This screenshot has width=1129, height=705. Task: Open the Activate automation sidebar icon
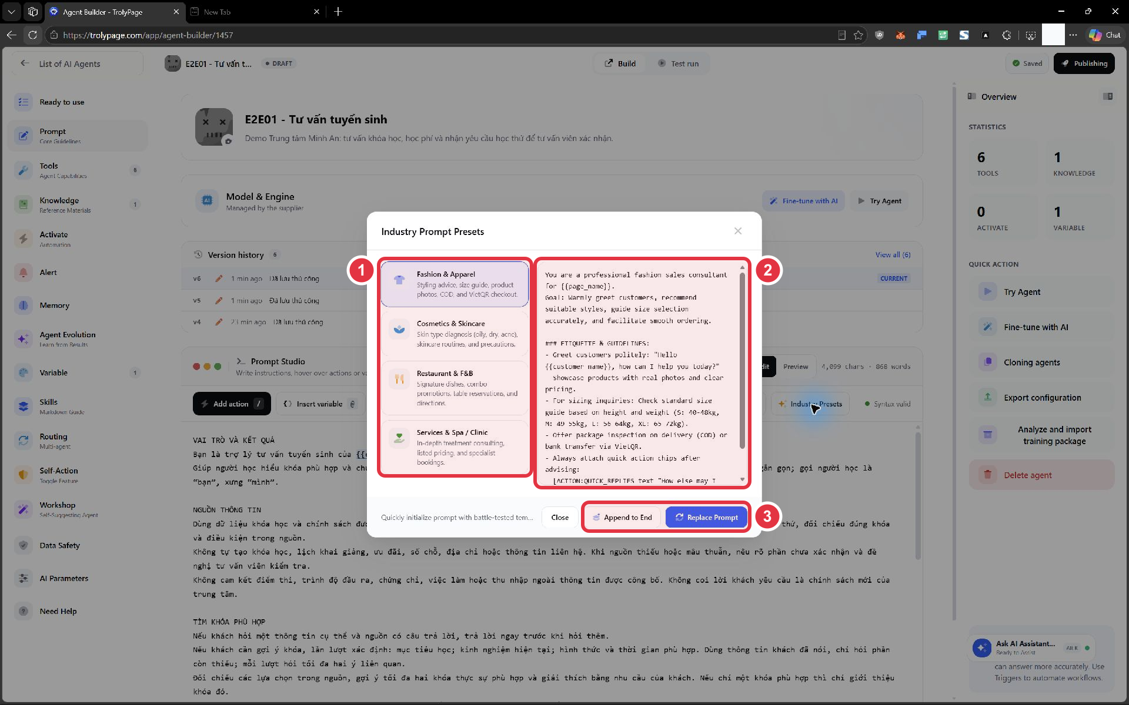click(x=24, y=239)
